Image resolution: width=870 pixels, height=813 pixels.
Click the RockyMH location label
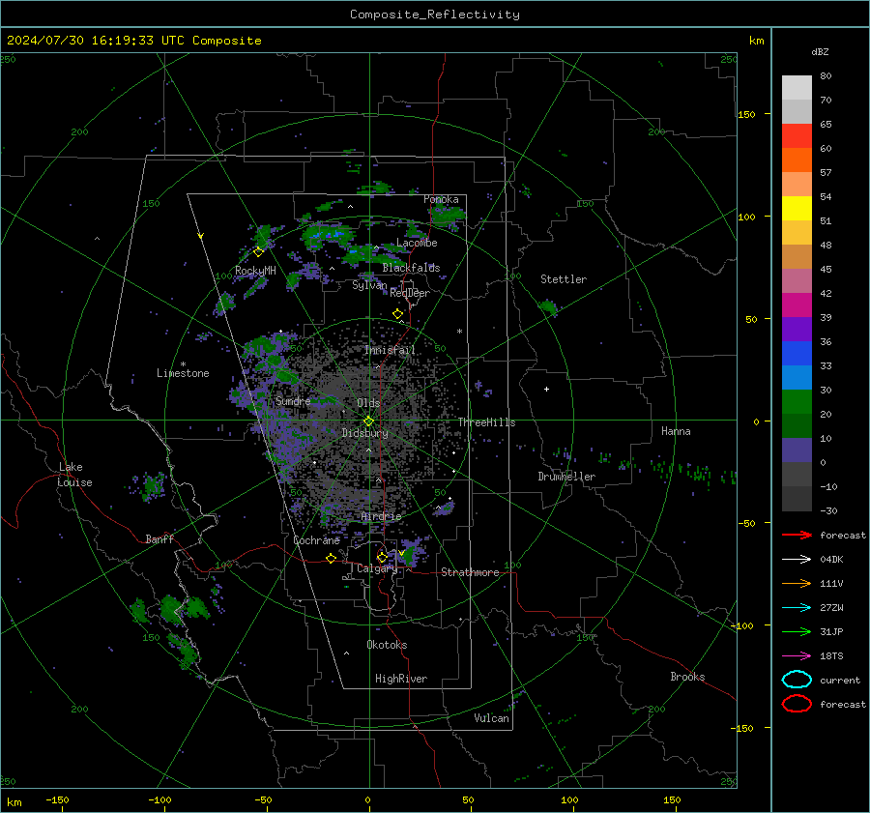click(255, 271)
